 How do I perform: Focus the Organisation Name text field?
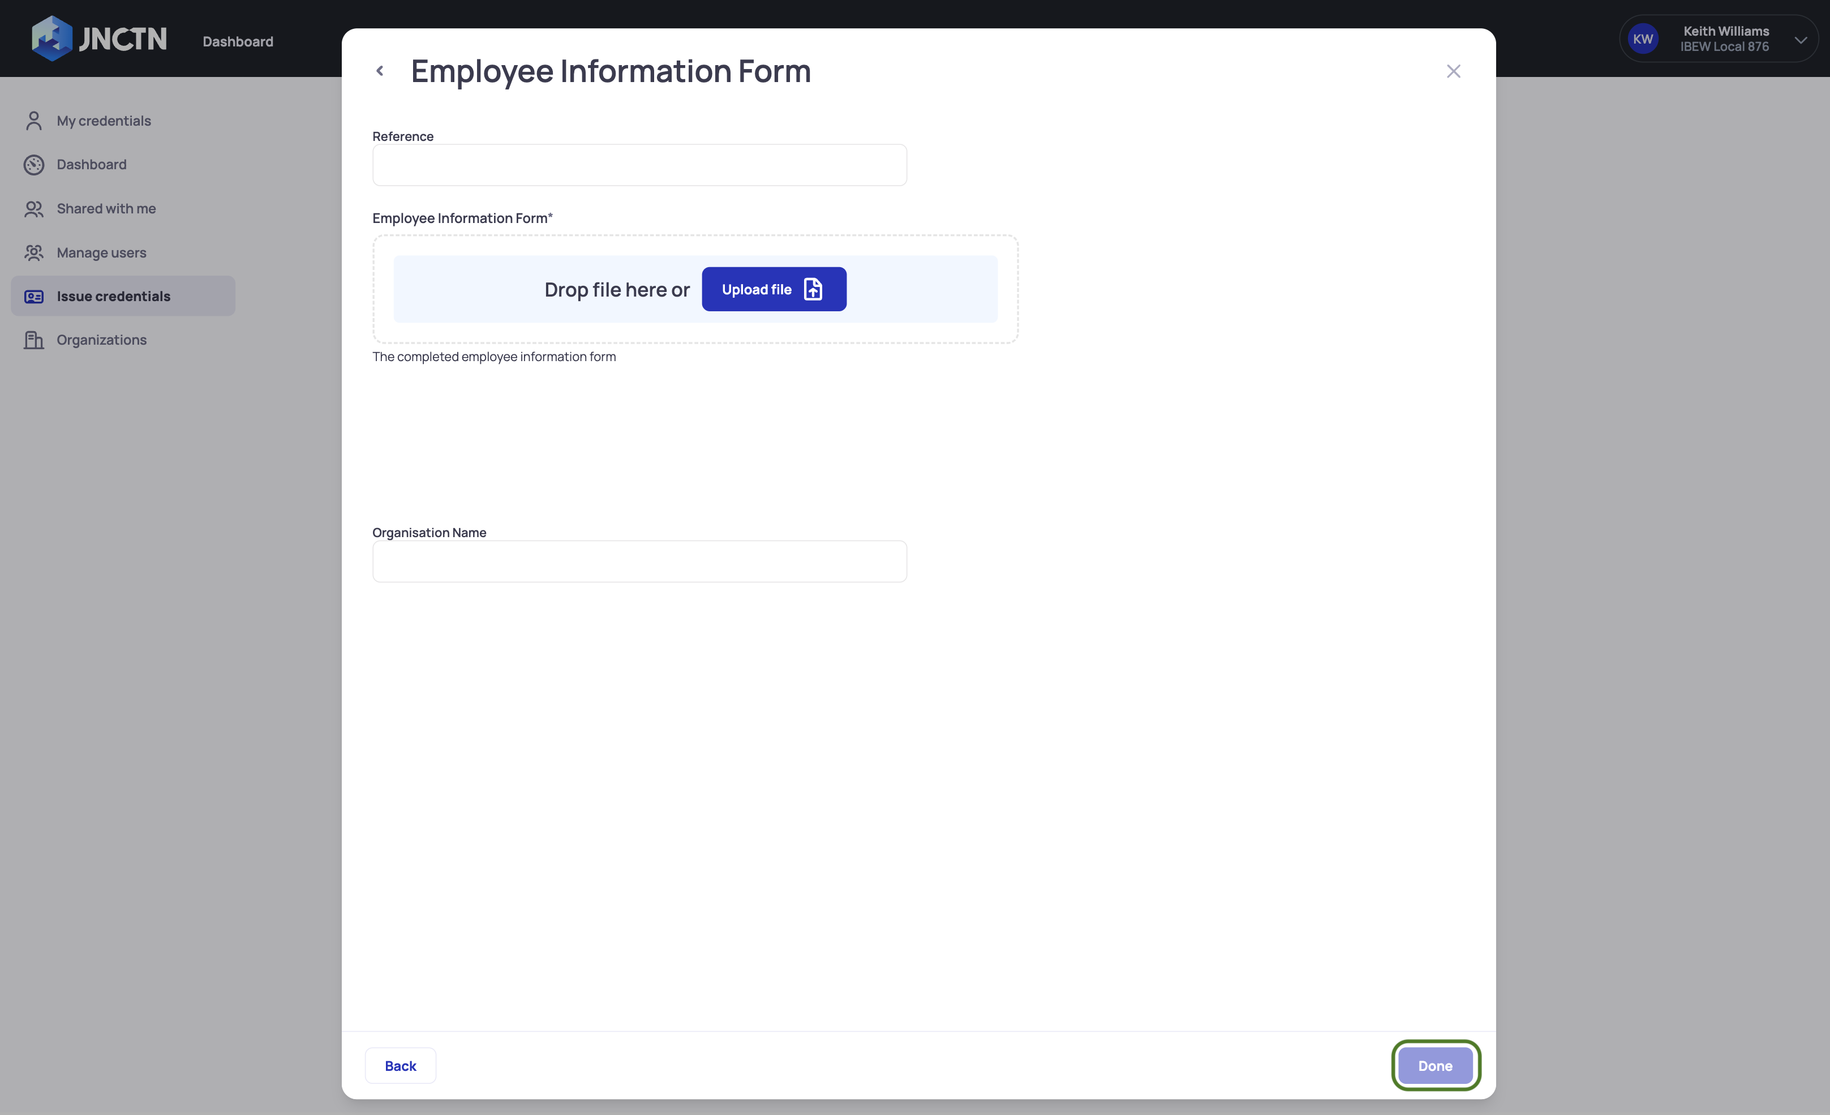pyautogui.click(x=639, y=561)
